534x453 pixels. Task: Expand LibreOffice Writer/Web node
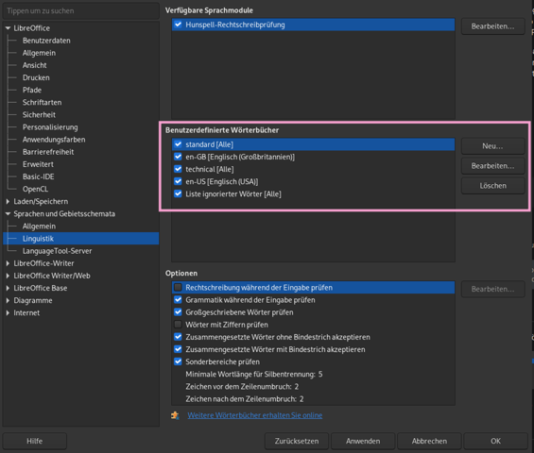pyautogui.click(x=8, y=276)
